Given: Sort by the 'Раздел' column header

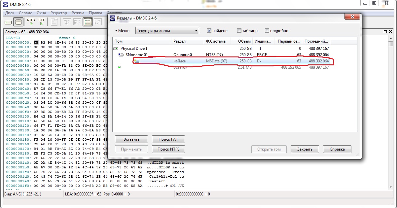Looking at the screenshot, I should [188, 41].
